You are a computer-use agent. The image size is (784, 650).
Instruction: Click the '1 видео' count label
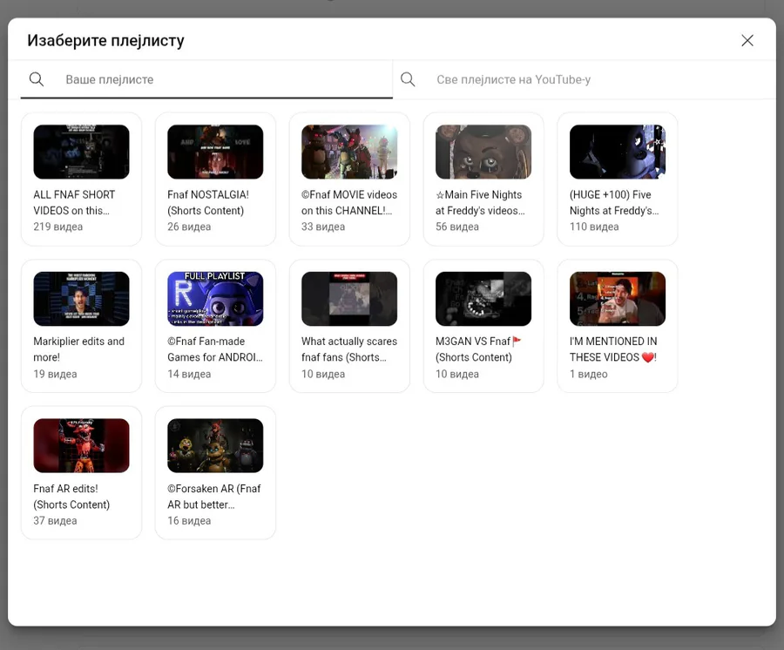coord(589,374)
